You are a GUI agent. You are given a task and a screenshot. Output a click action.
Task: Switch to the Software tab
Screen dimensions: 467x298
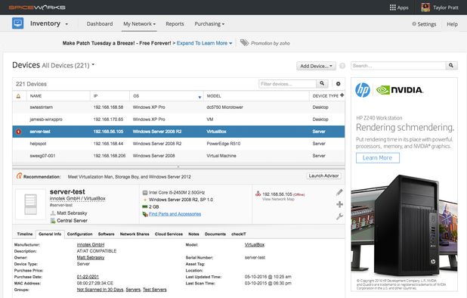coord(107,234)
